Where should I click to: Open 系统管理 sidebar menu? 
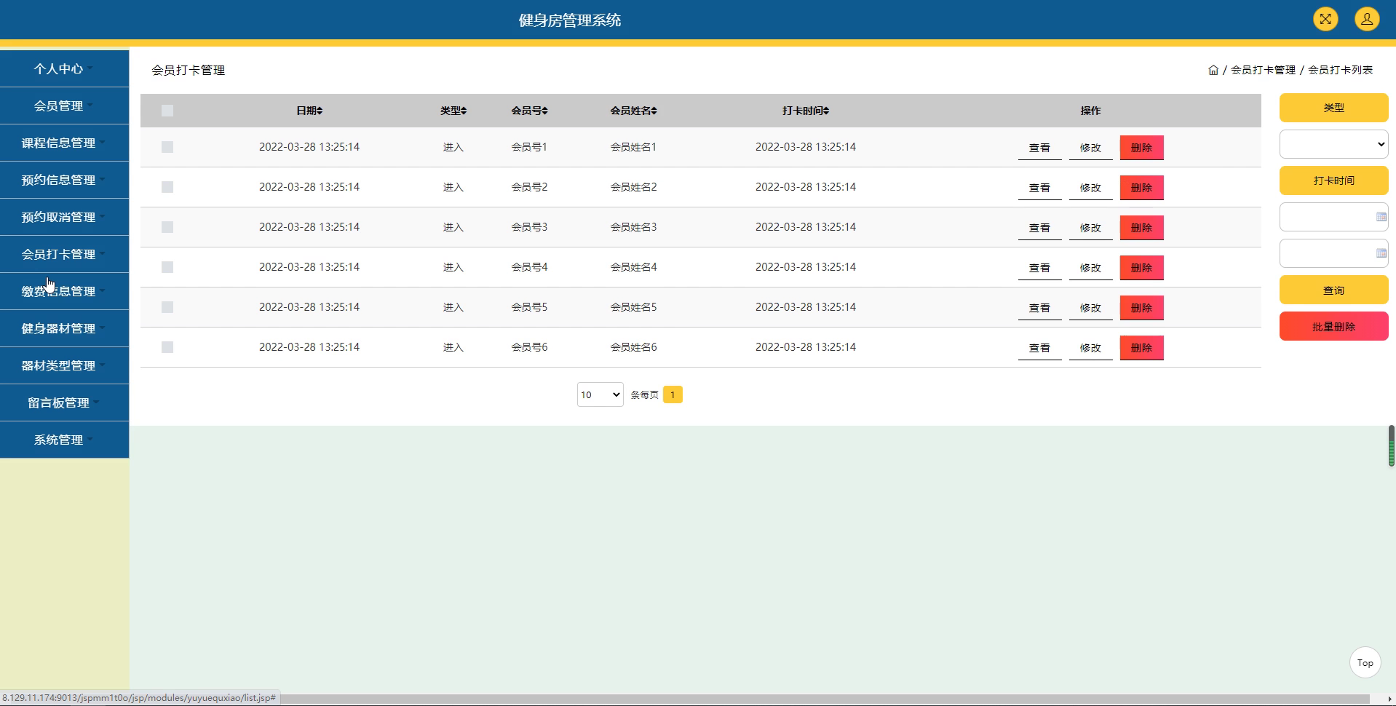coord(64,440)
